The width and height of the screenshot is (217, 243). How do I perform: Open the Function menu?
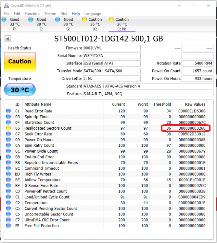click(x=32, y=14)
